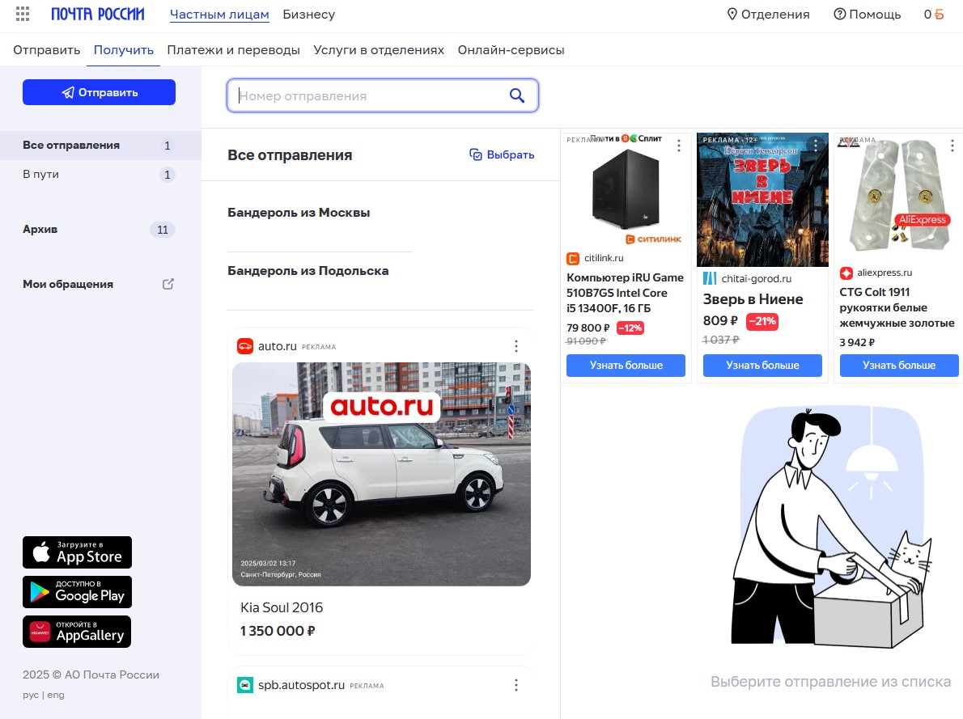Open Huawei AppGallery badge
This screenshot has height=719, width=963.
tap(77, 632)
